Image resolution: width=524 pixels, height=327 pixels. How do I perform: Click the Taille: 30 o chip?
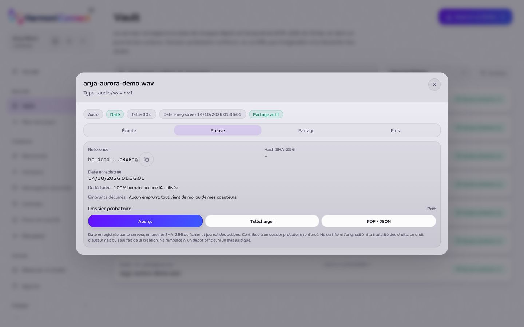142,114
